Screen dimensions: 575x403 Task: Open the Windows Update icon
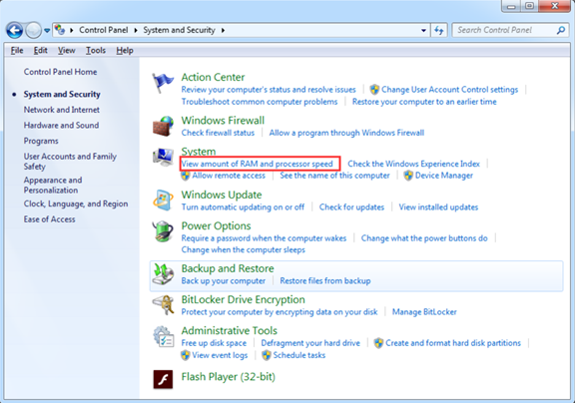pos(163,201)
